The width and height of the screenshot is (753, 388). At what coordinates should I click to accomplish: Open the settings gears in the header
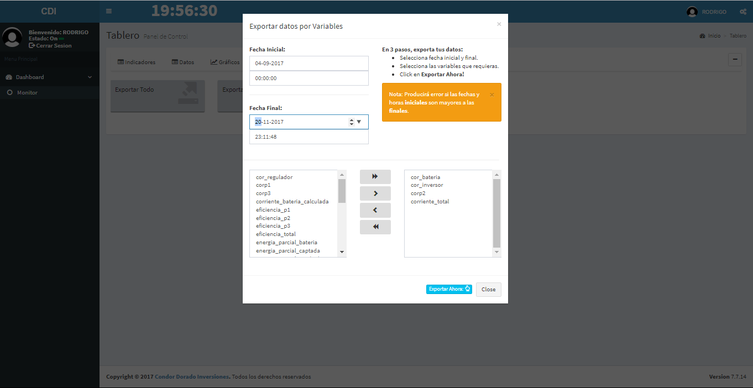(x=743, y=12)
